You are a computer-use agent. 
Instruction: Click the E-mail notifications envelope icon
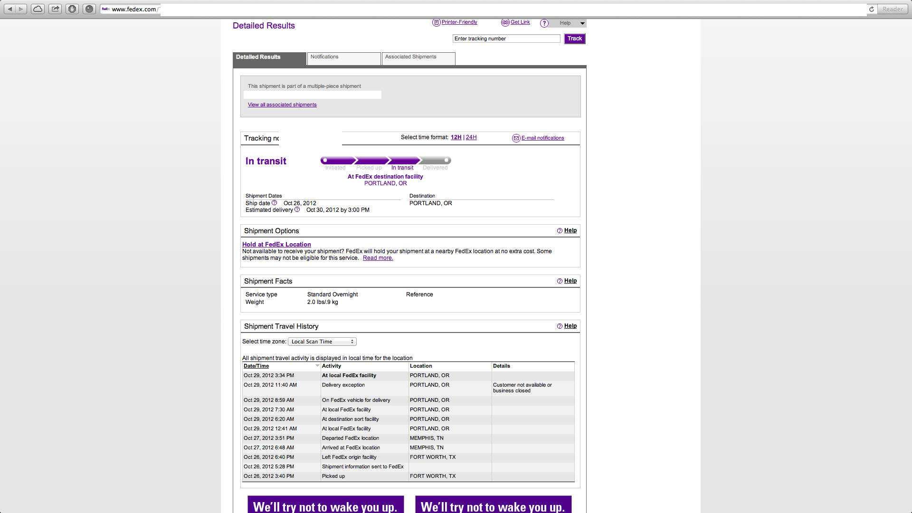pos(516,138)
